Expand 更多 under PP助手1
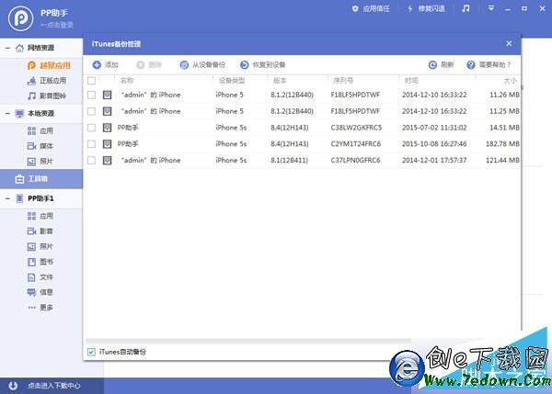Screen dimensions: 552x394 (x=40, y=308)
